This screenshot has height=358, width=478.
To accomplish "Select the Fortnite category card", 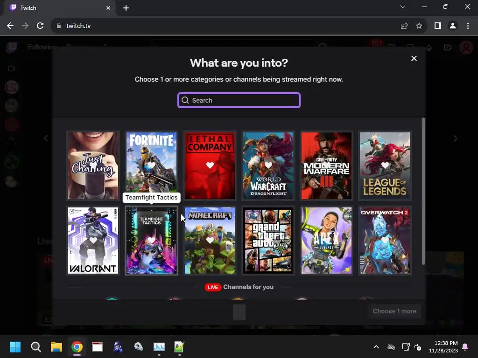I will (x=152, y=165).
